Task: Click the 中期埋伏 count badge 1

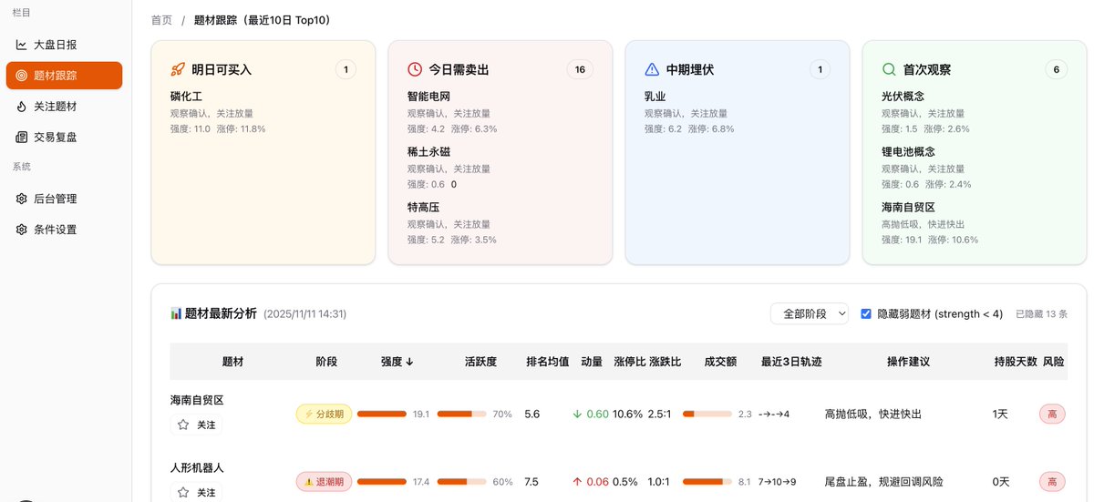Action: pos(820,69)
